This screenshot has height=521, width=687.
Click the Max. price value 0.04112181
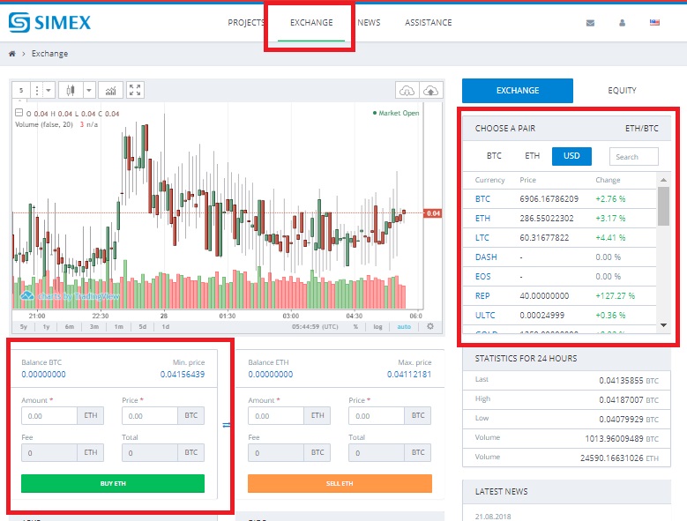(x=409, y=375)
